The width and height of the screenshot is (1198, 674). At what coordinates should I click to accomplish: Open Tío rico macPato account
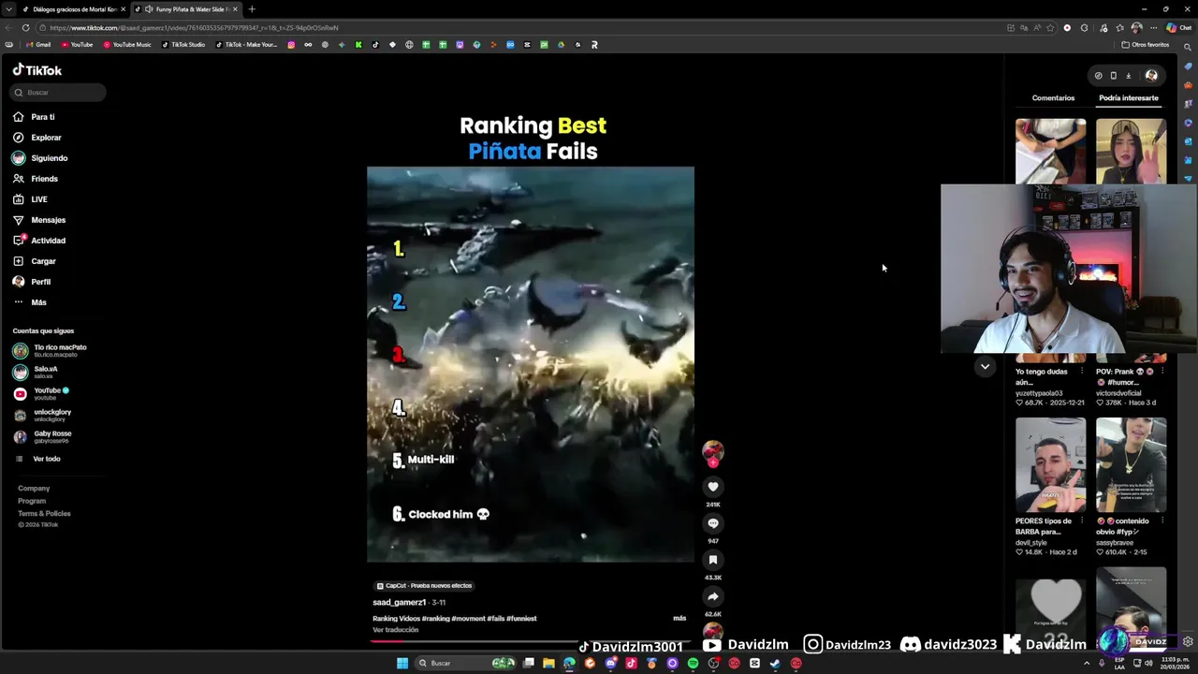coord(50,350)
